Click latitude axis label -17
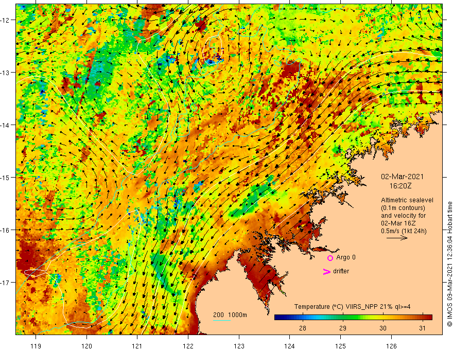The width and height of the screenshot is (453, 350). pyautogui.click(x=6, y=283)
